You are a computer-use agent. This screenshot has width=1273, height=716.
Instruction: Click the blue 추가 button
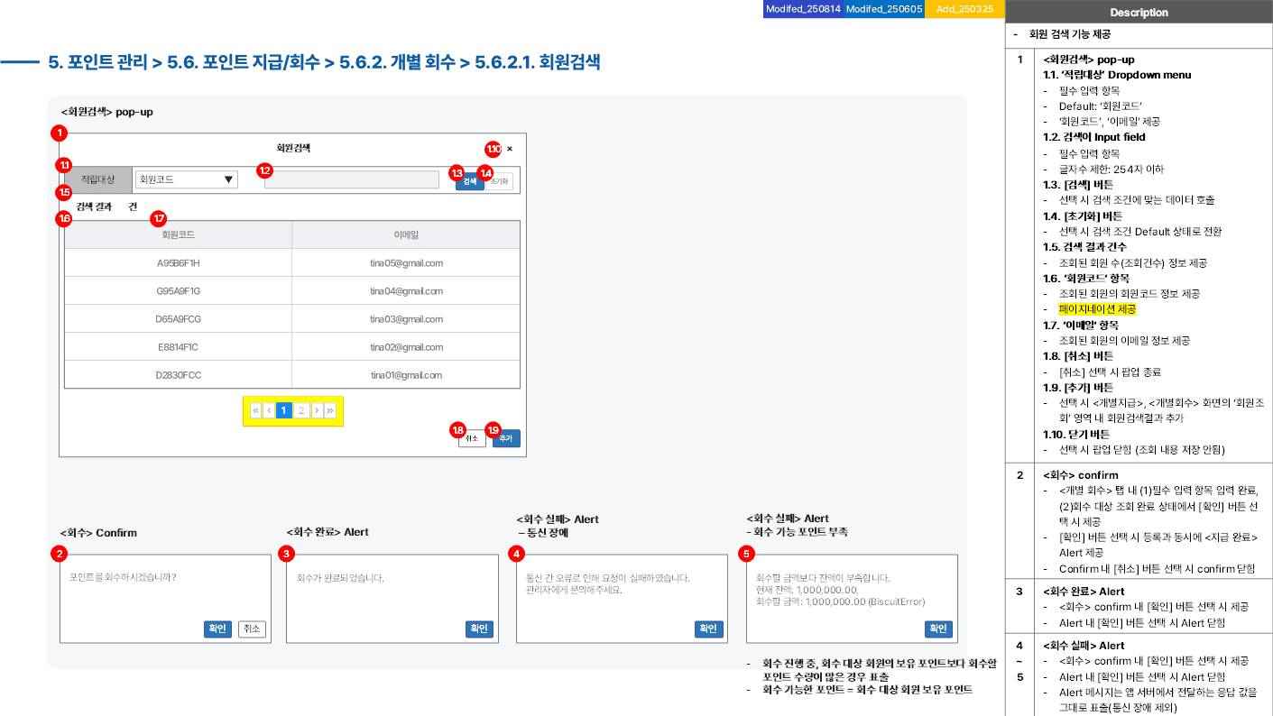[506, 439]
